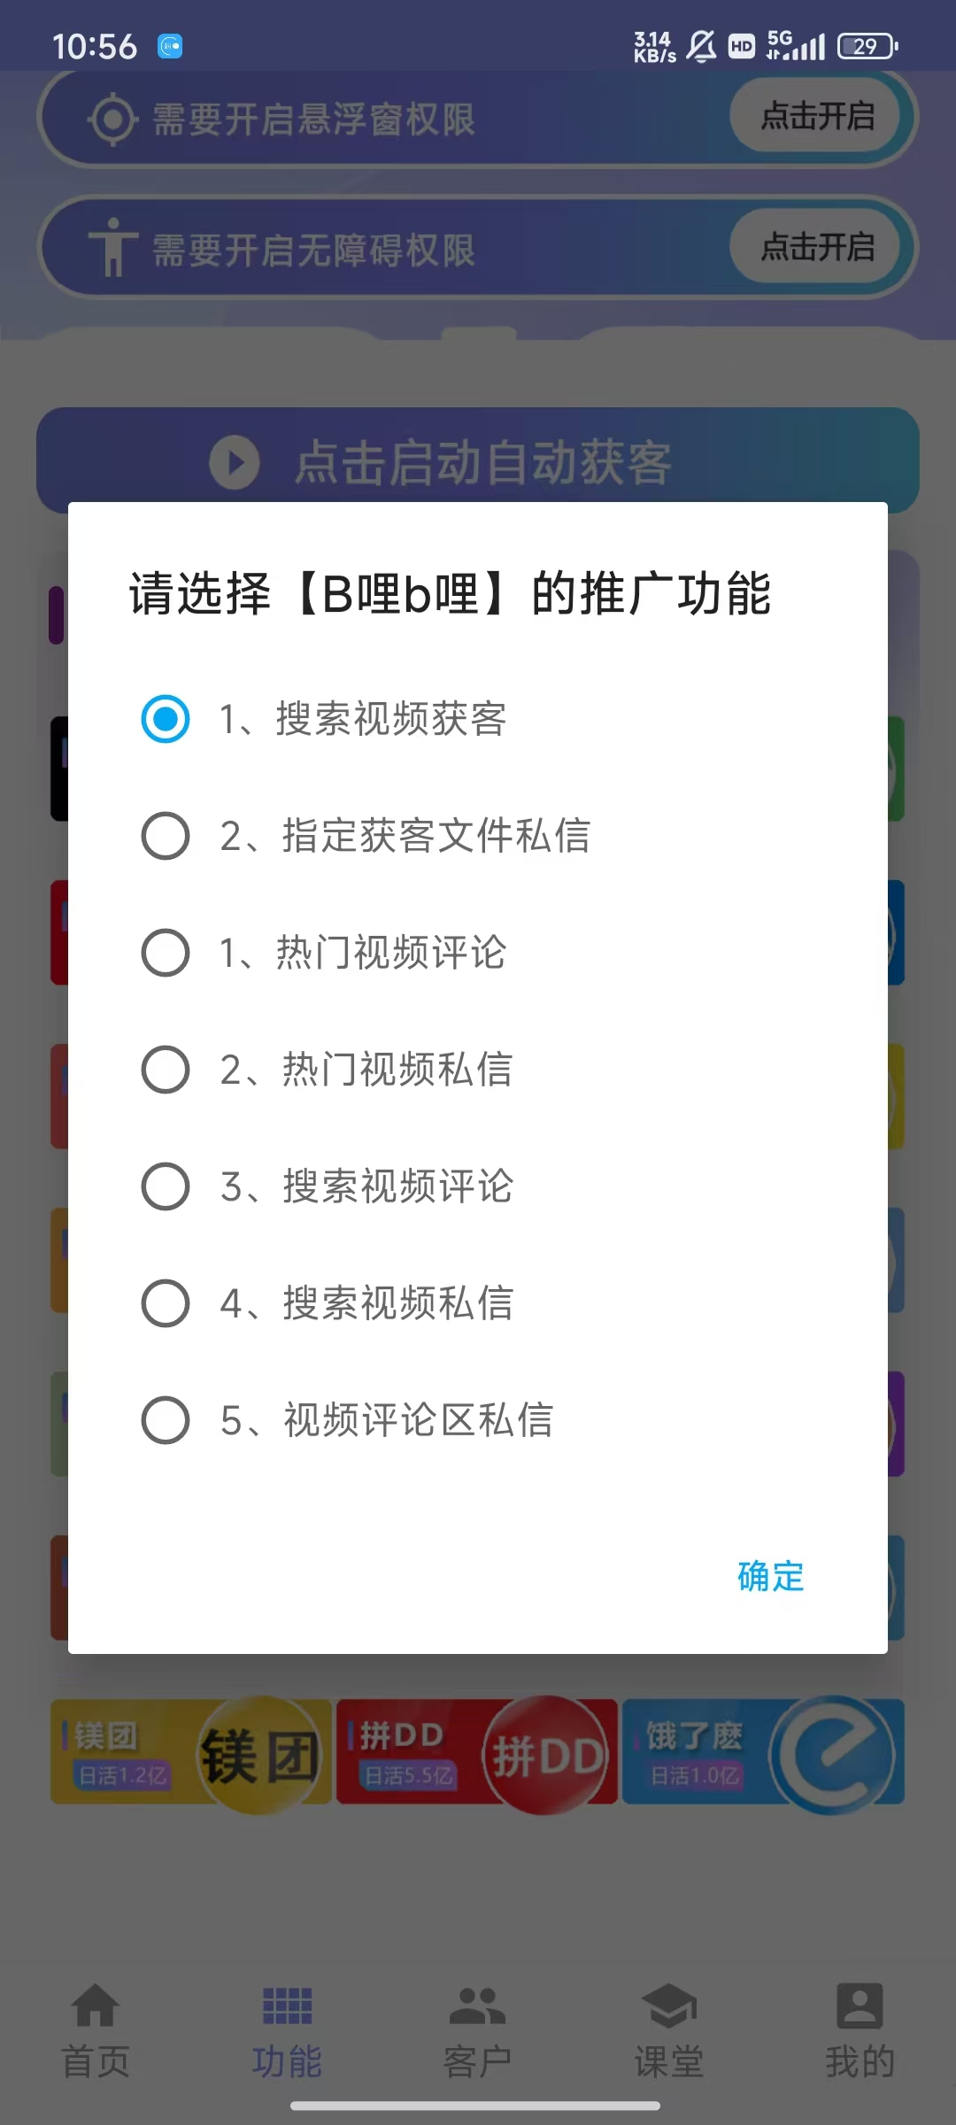Confirm selection with 确定 button
956x2125 pixels.
[770, 1576]
